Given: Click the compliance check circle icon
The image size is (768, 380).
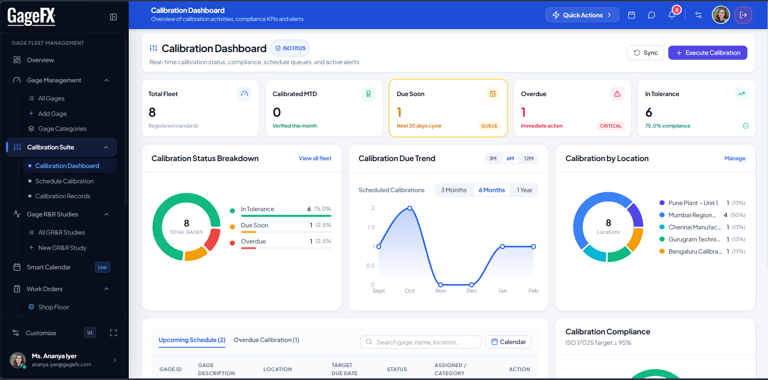Looking at the screenshot, I should [745, 126].
